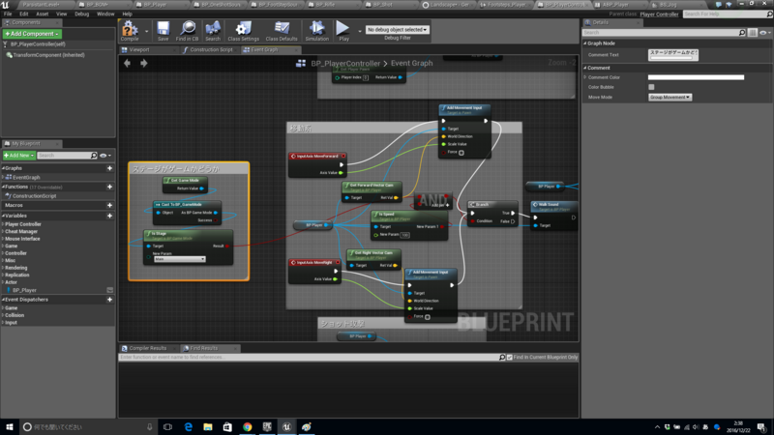Open the debug object filter dropdown
Image resolution: width=774 pixels, height=435 pixels.
(397, 30)
